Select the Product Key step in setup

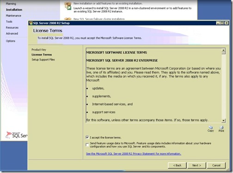(39, 50)
